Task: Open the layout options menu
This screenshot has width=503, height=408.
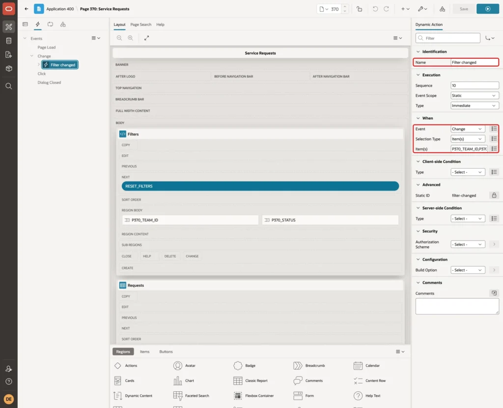Action: pyautogui.click(x=397, y=38)
